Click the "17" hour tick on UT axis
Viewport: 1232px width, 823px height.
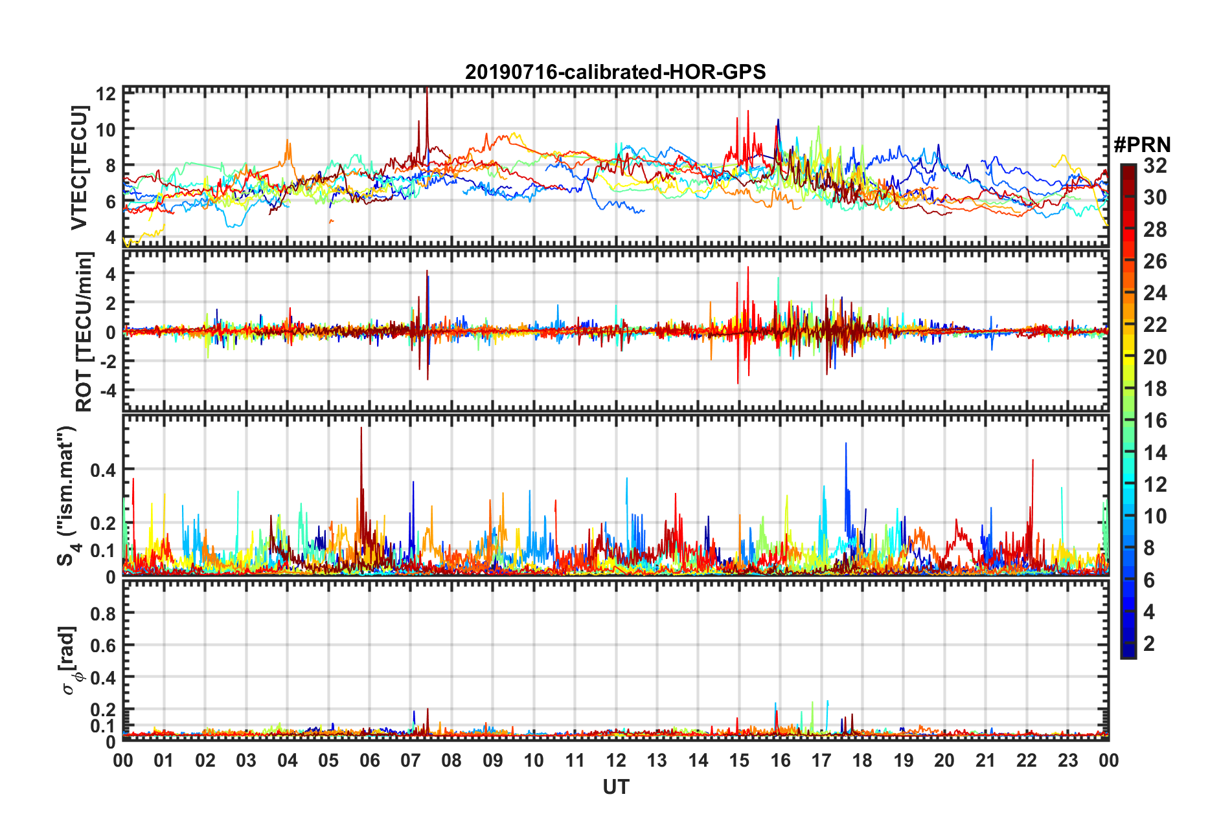[821, 760]
